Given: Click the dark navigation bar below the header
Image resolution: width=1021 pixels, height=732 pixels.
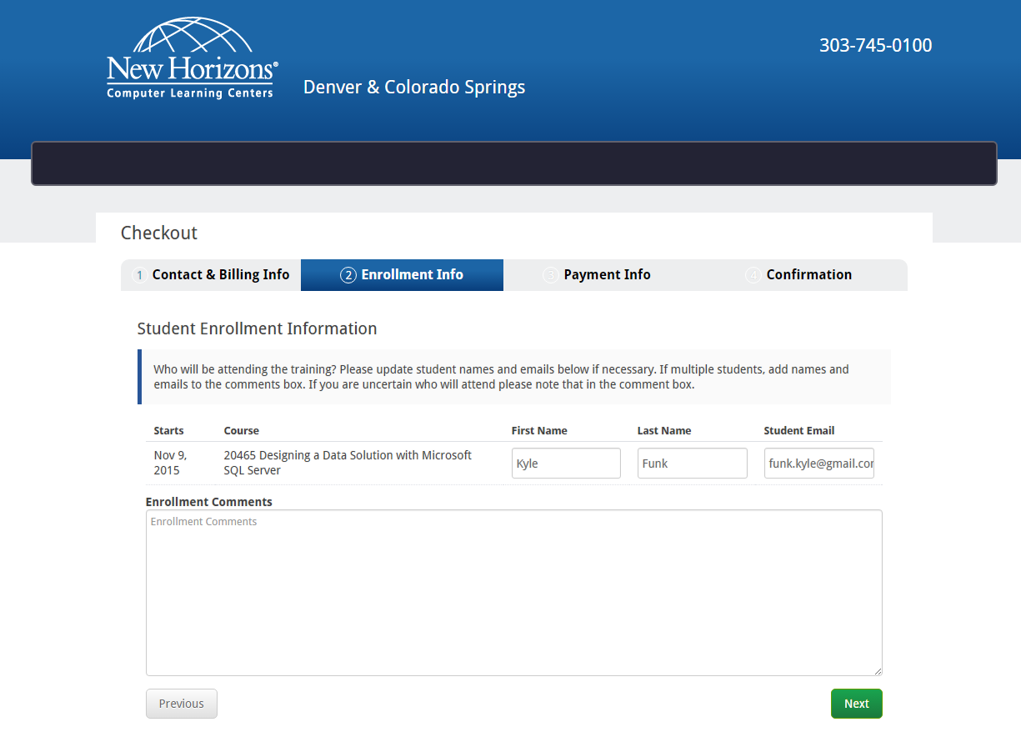Looking at the screenshot, I should 513,163.
